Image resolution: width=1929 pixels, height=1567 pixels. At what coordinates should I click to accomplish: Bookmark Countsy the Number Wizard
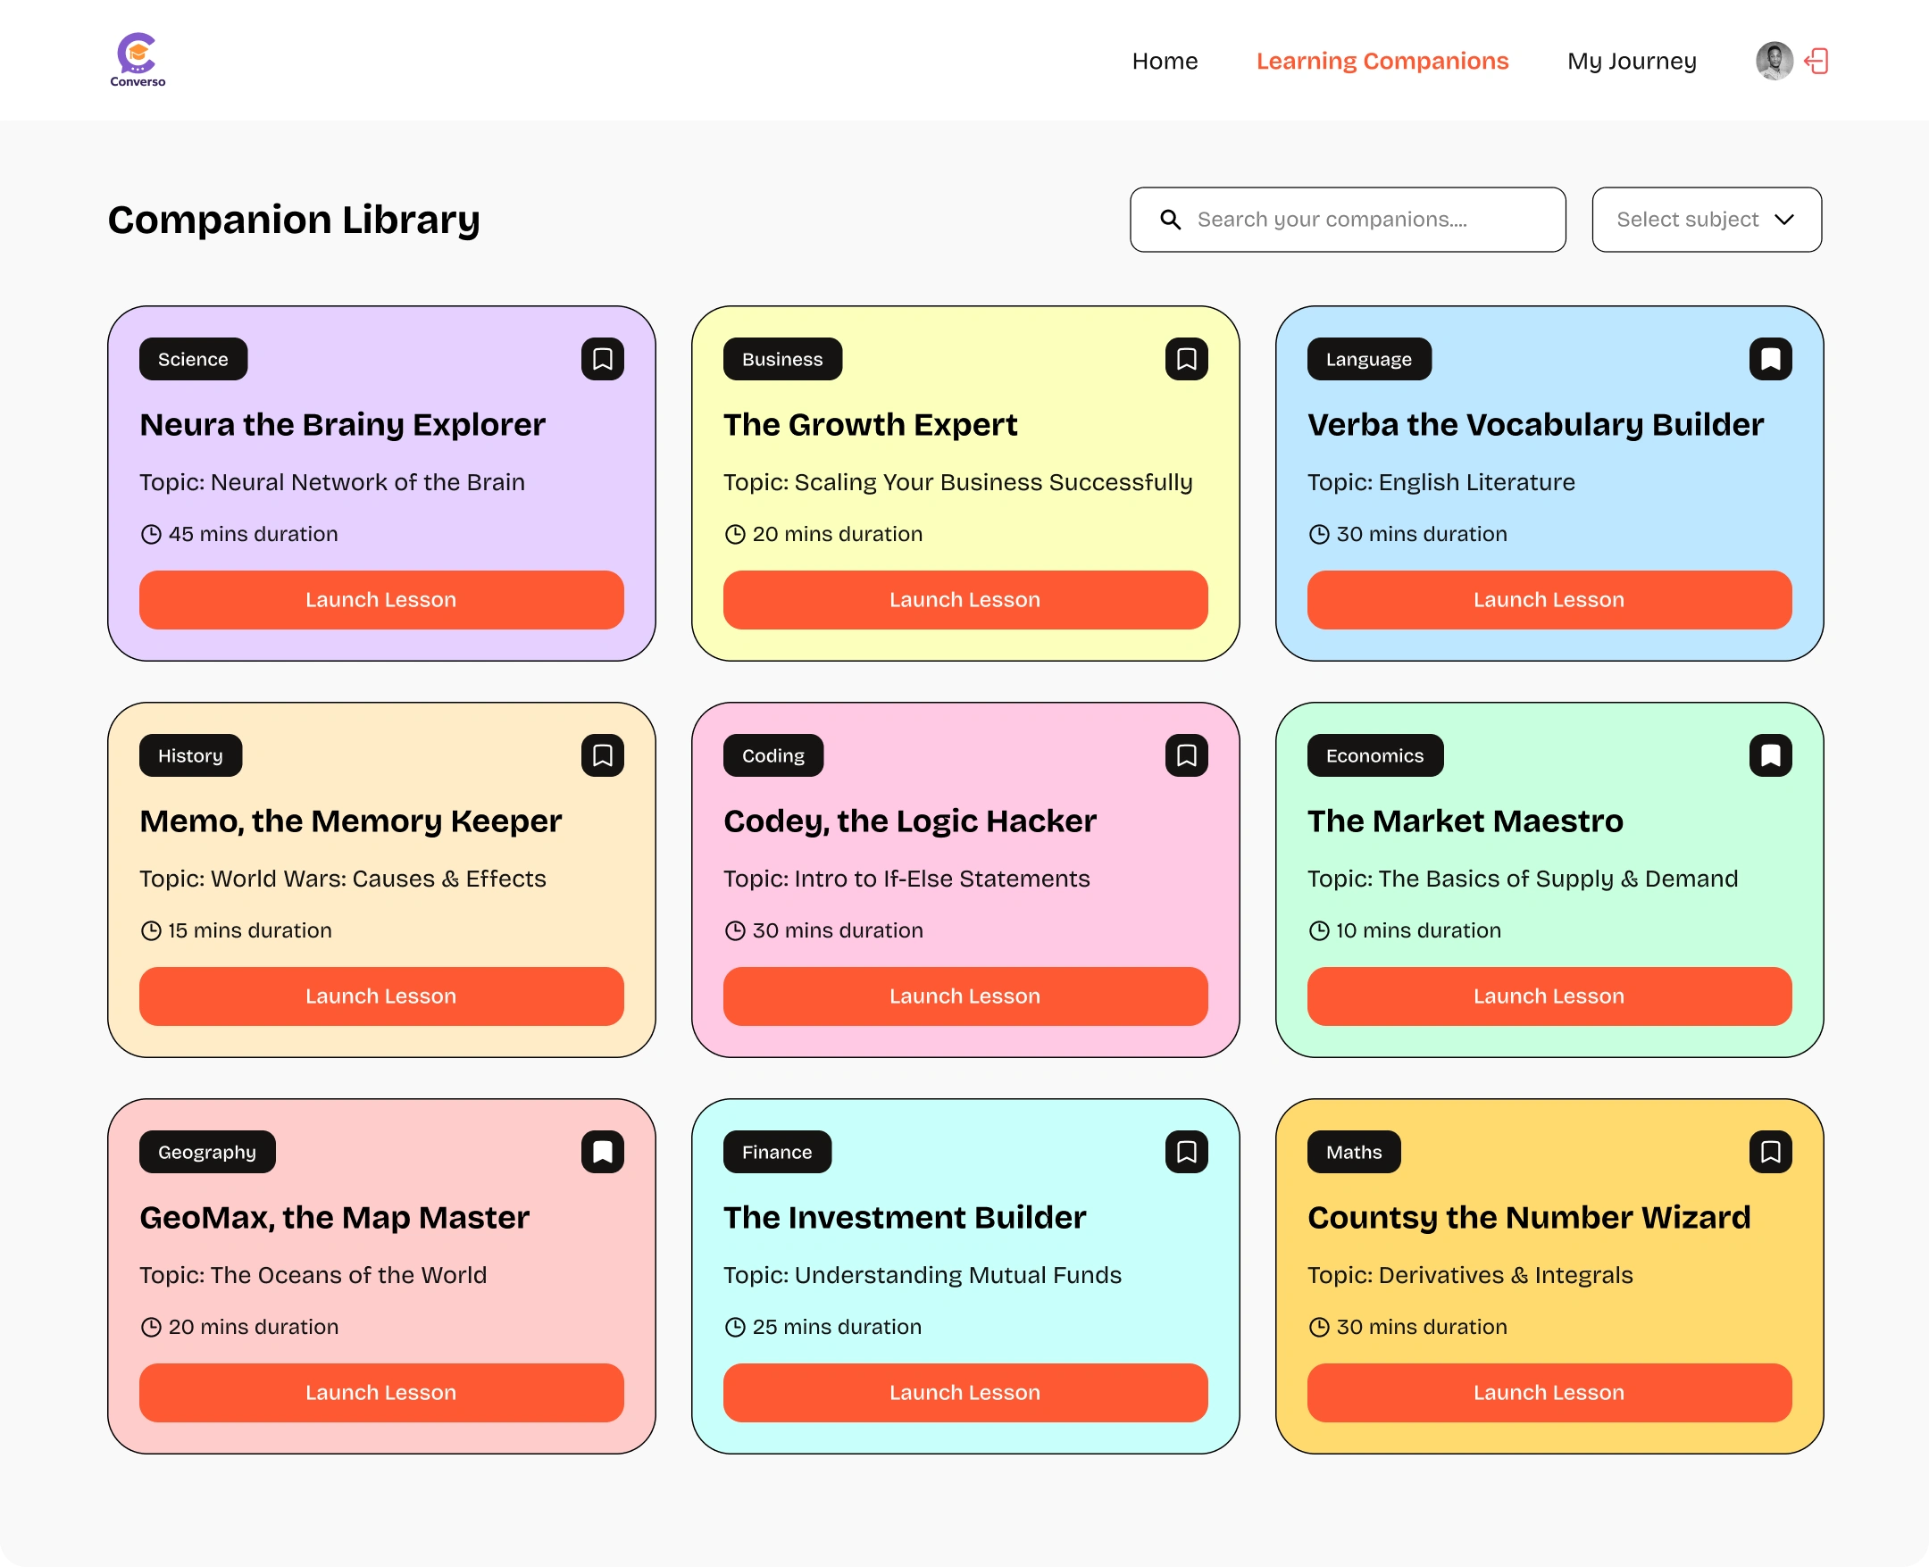(x=1770, y=1152)
